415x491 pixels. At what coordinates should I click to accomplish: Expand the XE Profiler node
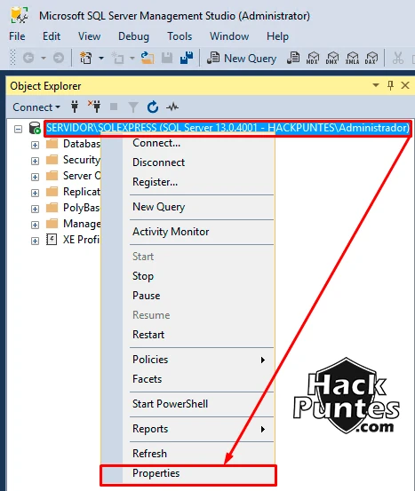tap(36, 241)
